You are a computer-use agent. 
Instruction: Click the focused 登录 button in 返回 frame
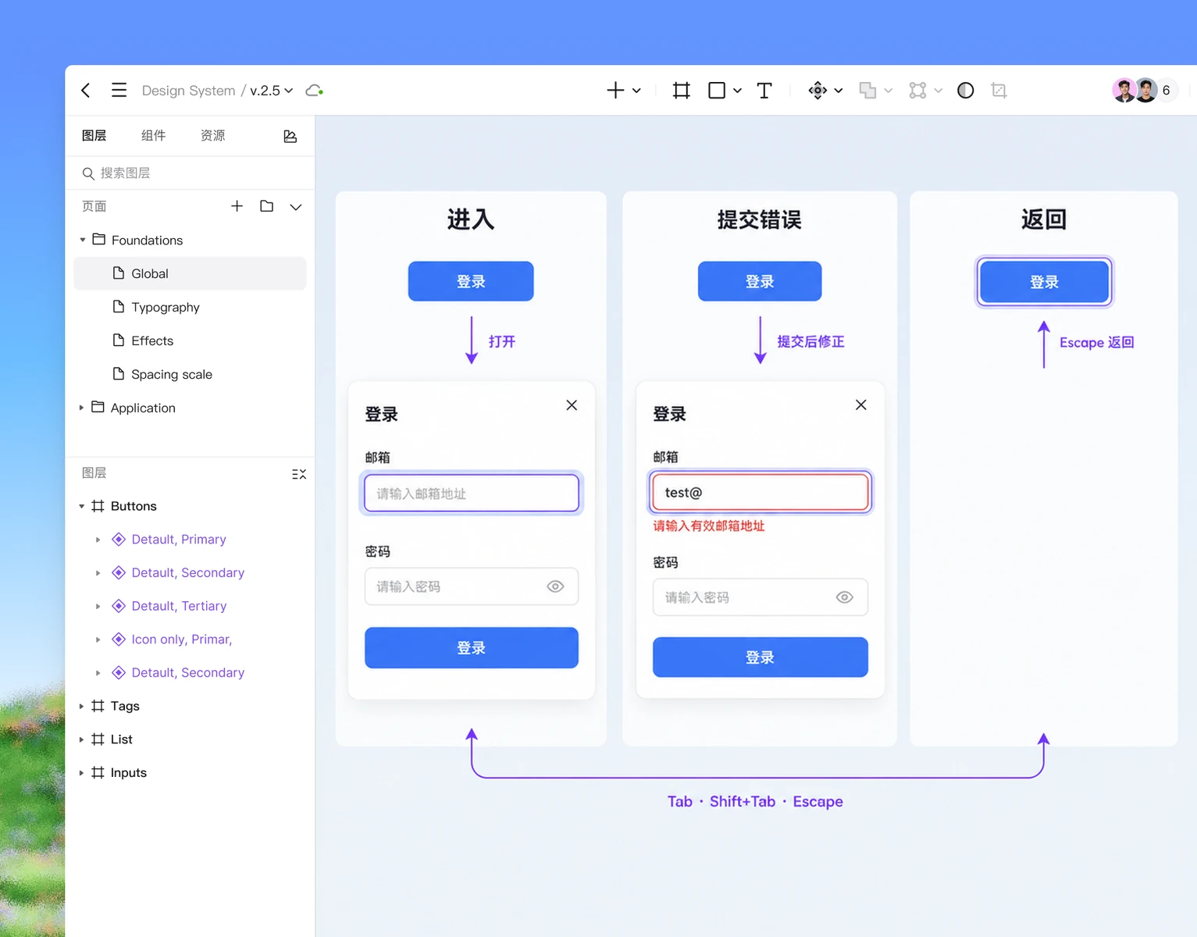point(1044,282)
